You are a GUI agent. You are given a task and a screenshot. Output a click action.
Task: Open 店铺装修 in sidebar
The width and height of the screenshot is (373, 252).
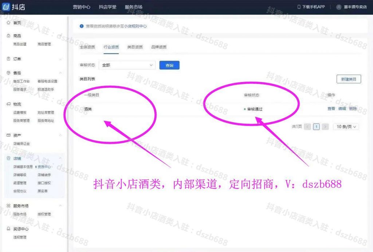[x=44, y=175]
